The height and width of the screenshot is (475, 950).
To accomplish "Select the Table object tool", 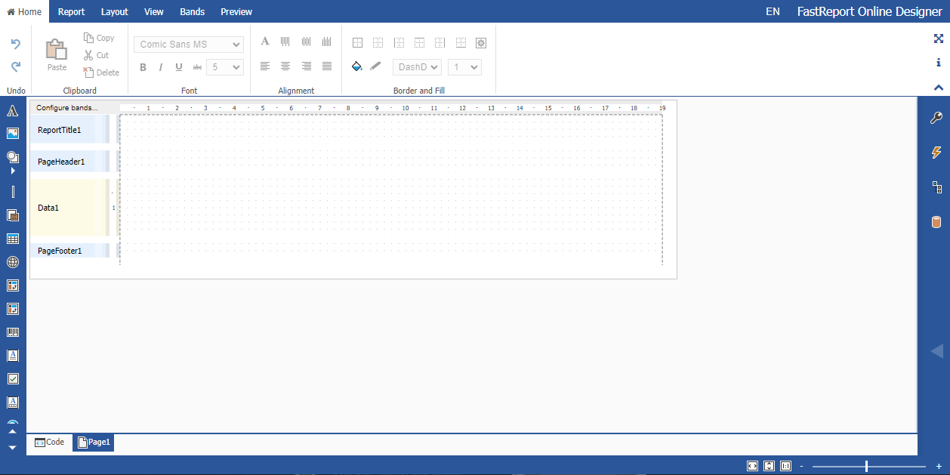I will coord(13,239).
